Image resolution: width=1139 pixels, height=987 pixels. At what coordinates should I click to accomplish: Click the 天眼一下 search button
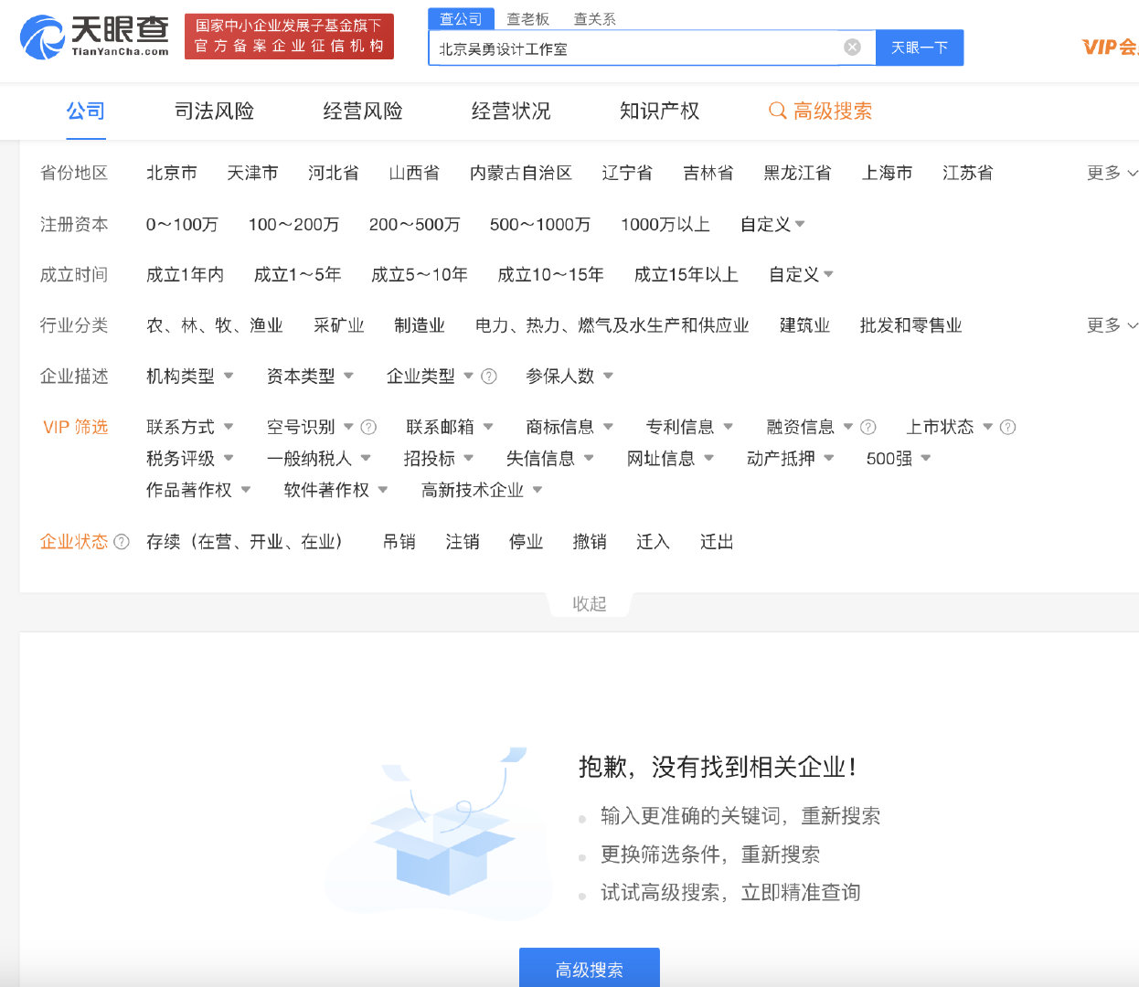[x=920, y=48]
